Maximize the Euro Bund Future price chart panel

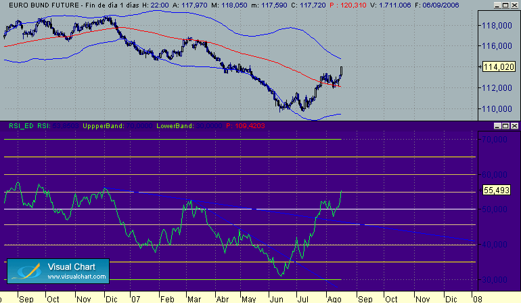point(505,5)
